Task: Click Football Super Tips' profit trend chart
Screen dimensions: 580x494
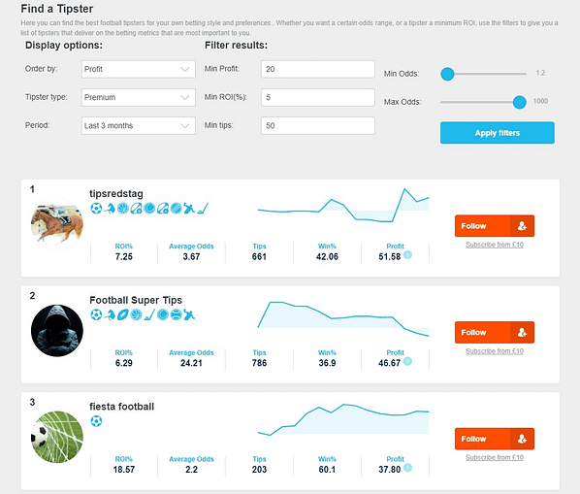Action: (x=343, y=319)
